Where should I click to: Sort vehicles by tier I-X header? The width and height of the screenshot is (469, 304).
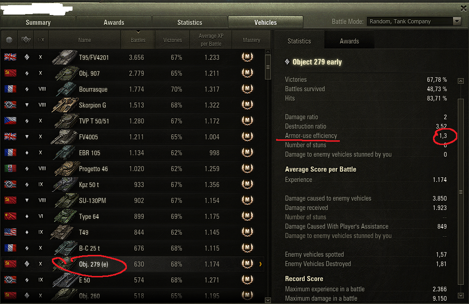pyautogui.click(x=41, y=40)
